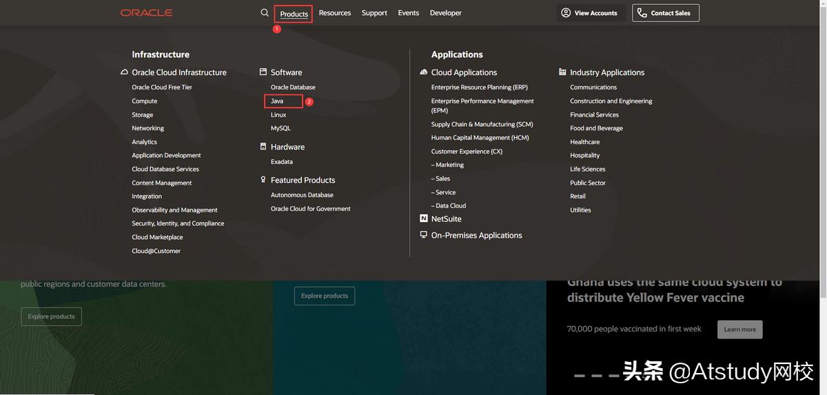Collapse the Products menu
Screen dimensions: 827x395
click(x=294, y=14)
